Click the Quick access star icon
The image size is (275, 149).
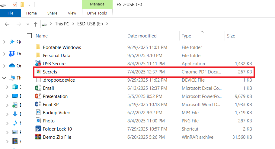12,42
